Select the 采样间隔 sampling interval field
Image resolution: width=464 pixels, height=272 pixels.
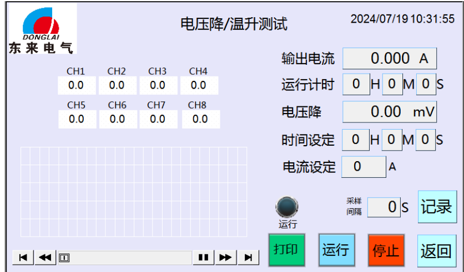coord(384,207)
